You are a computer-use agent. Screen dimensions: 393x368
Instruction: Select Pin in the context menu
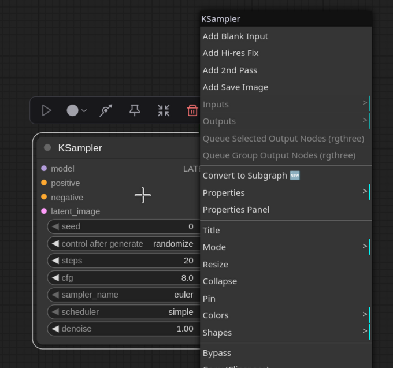coord(286,299)
